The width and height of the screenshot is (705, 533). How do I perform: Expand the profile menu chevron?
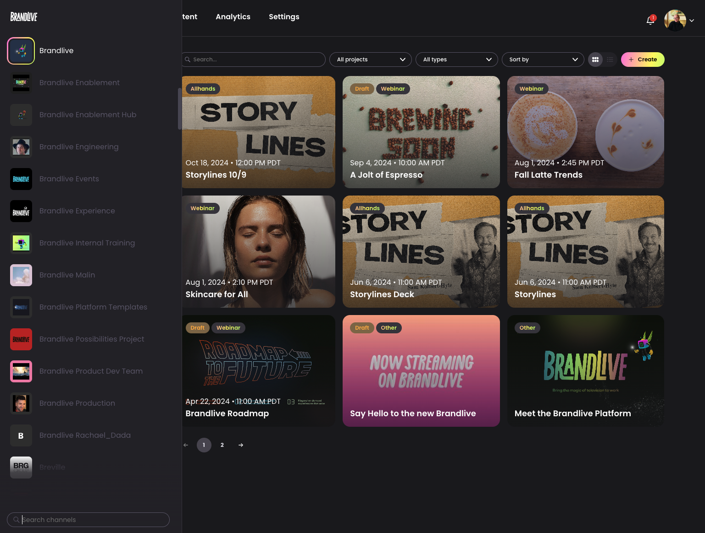coord(692,21)
